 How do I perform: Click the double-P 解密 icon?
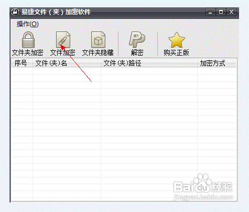pos(137,39)
